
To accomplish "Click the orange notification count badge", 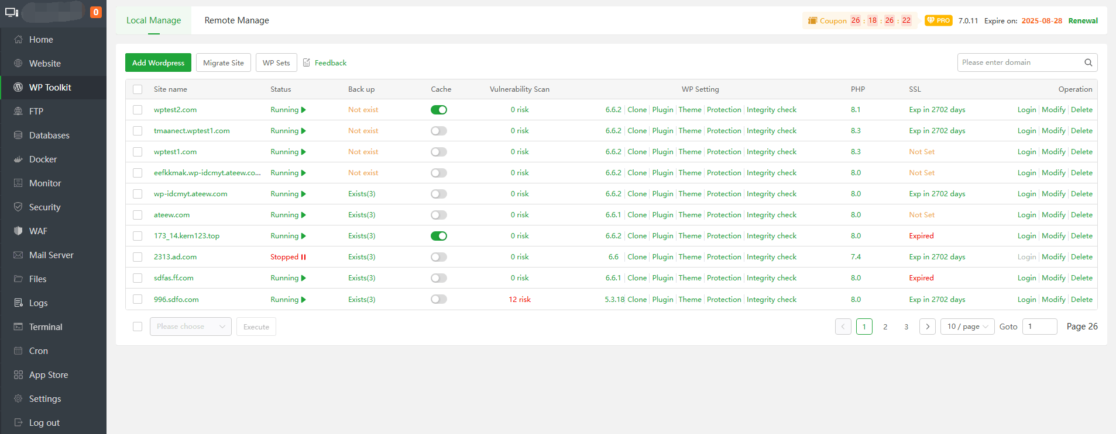I will pyautogui.click(x=96, y=12).
